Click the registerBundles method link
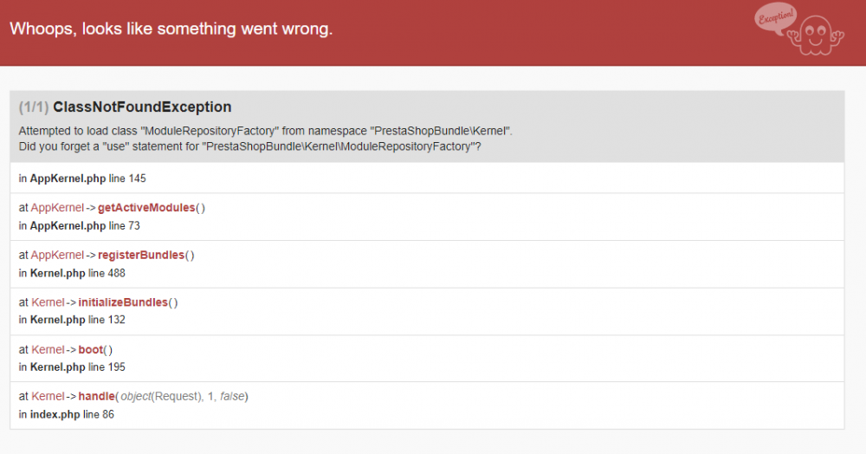The height and width of the screenshot is (454, 866). 141,256
